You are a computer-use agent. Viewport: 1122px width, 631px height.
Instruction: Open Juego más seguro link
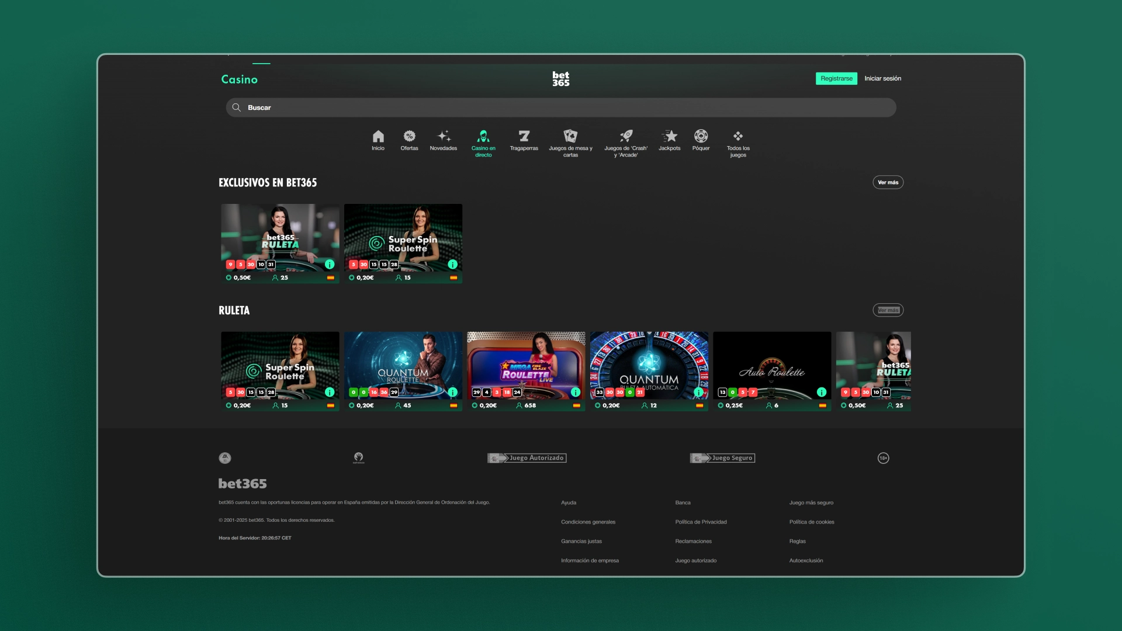click(811, 502)
